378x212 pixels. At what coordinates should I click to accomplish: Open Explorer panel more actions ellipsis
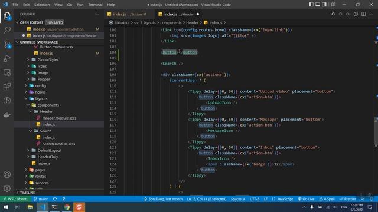(97, 14)
